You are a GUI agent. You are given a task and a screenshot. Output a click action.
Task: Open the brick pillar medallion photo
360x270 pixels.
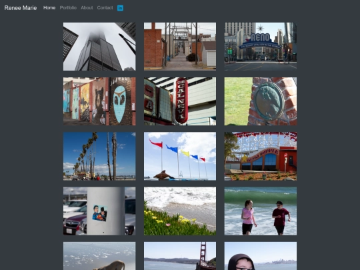point(261,101)
